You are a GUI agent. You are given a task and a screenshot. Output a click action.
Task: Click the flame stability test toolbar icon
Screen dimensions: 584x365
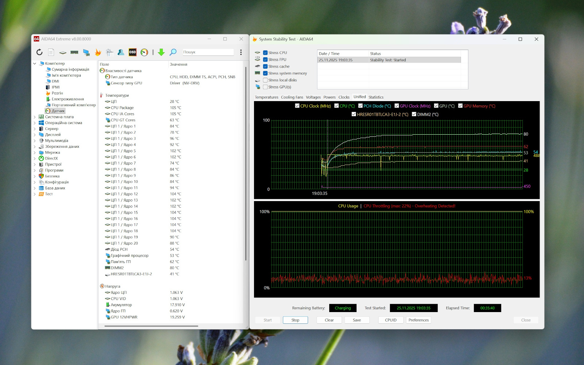[x=98, y=52]
